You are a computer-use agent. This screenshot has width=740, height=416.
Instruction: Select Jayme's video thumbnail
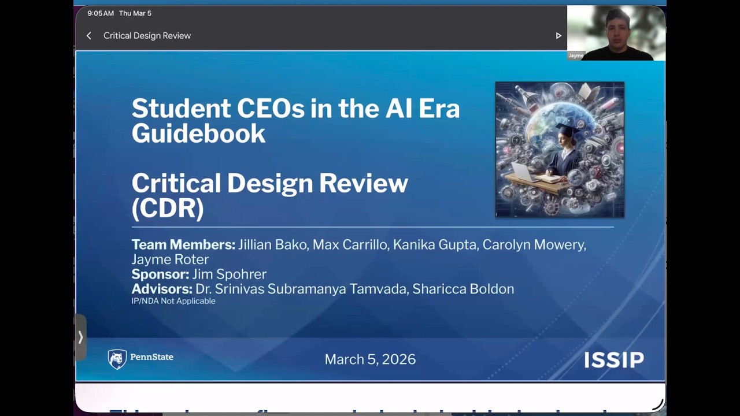616,33
